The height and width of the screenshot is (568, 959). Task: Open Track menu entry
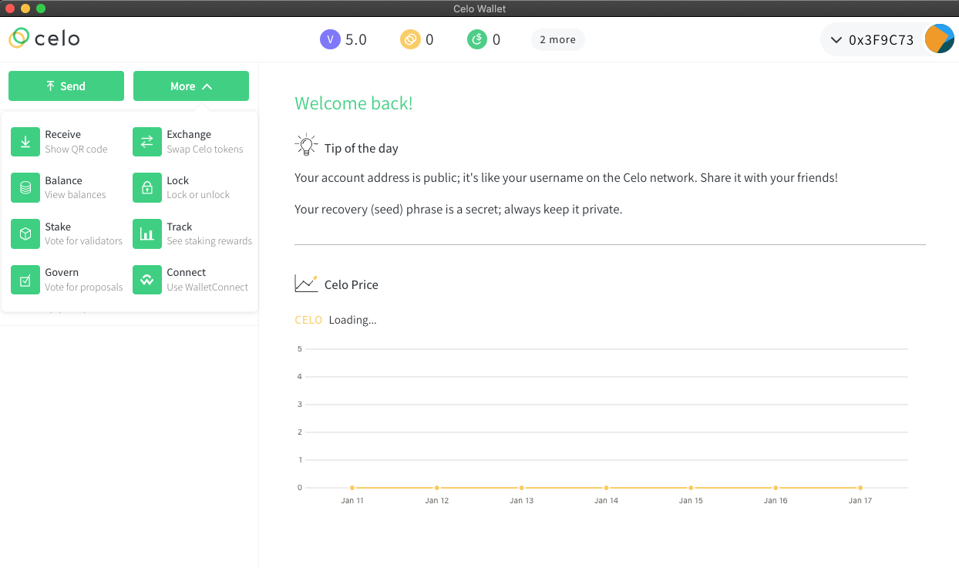191,234
